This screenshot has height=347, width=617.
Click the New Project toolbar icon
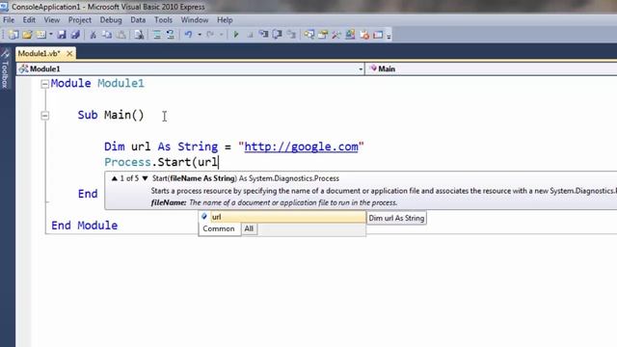click(13, 35)
